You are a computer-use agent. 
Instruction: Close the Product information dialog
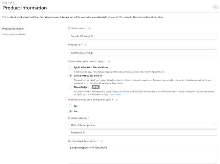point(215,7)
